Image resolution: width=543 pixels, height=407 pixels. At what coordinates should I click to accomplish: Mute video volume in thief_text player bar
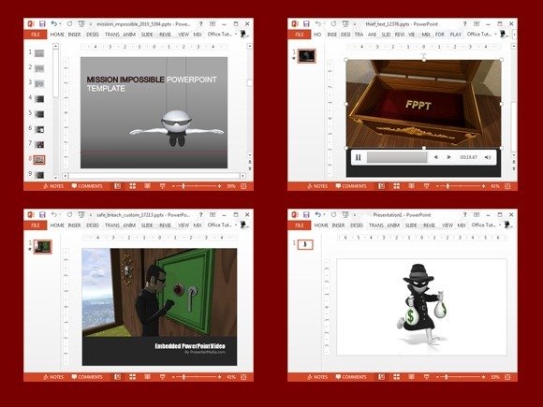(x=488, y=157)
